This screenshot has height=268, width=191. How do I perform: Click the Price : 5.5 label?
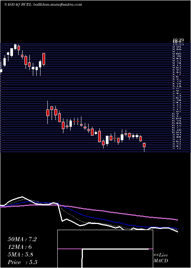click(23, 262)
